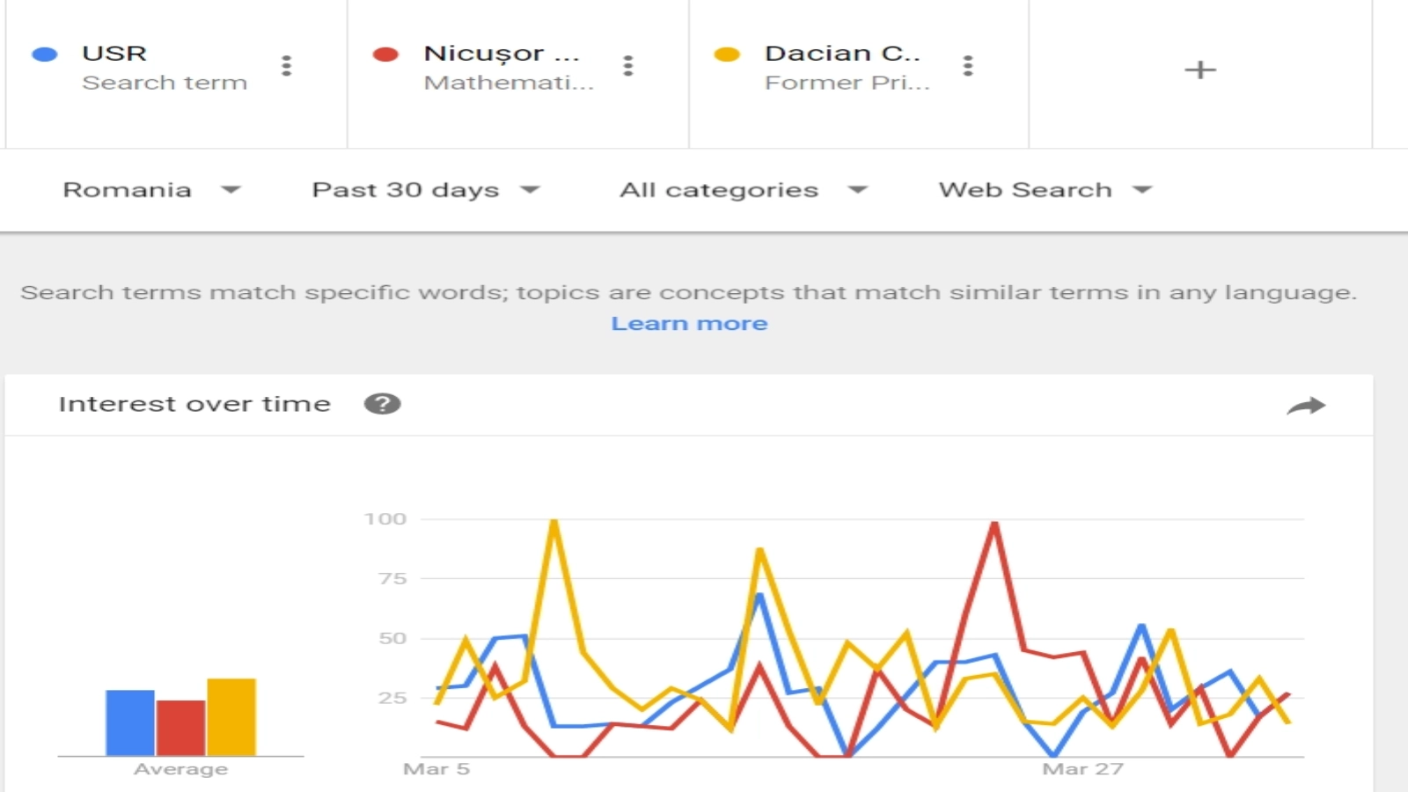Screen dimensions: 1408x792
Task: Click the help question mark icon
Action: tap(382, 404)
